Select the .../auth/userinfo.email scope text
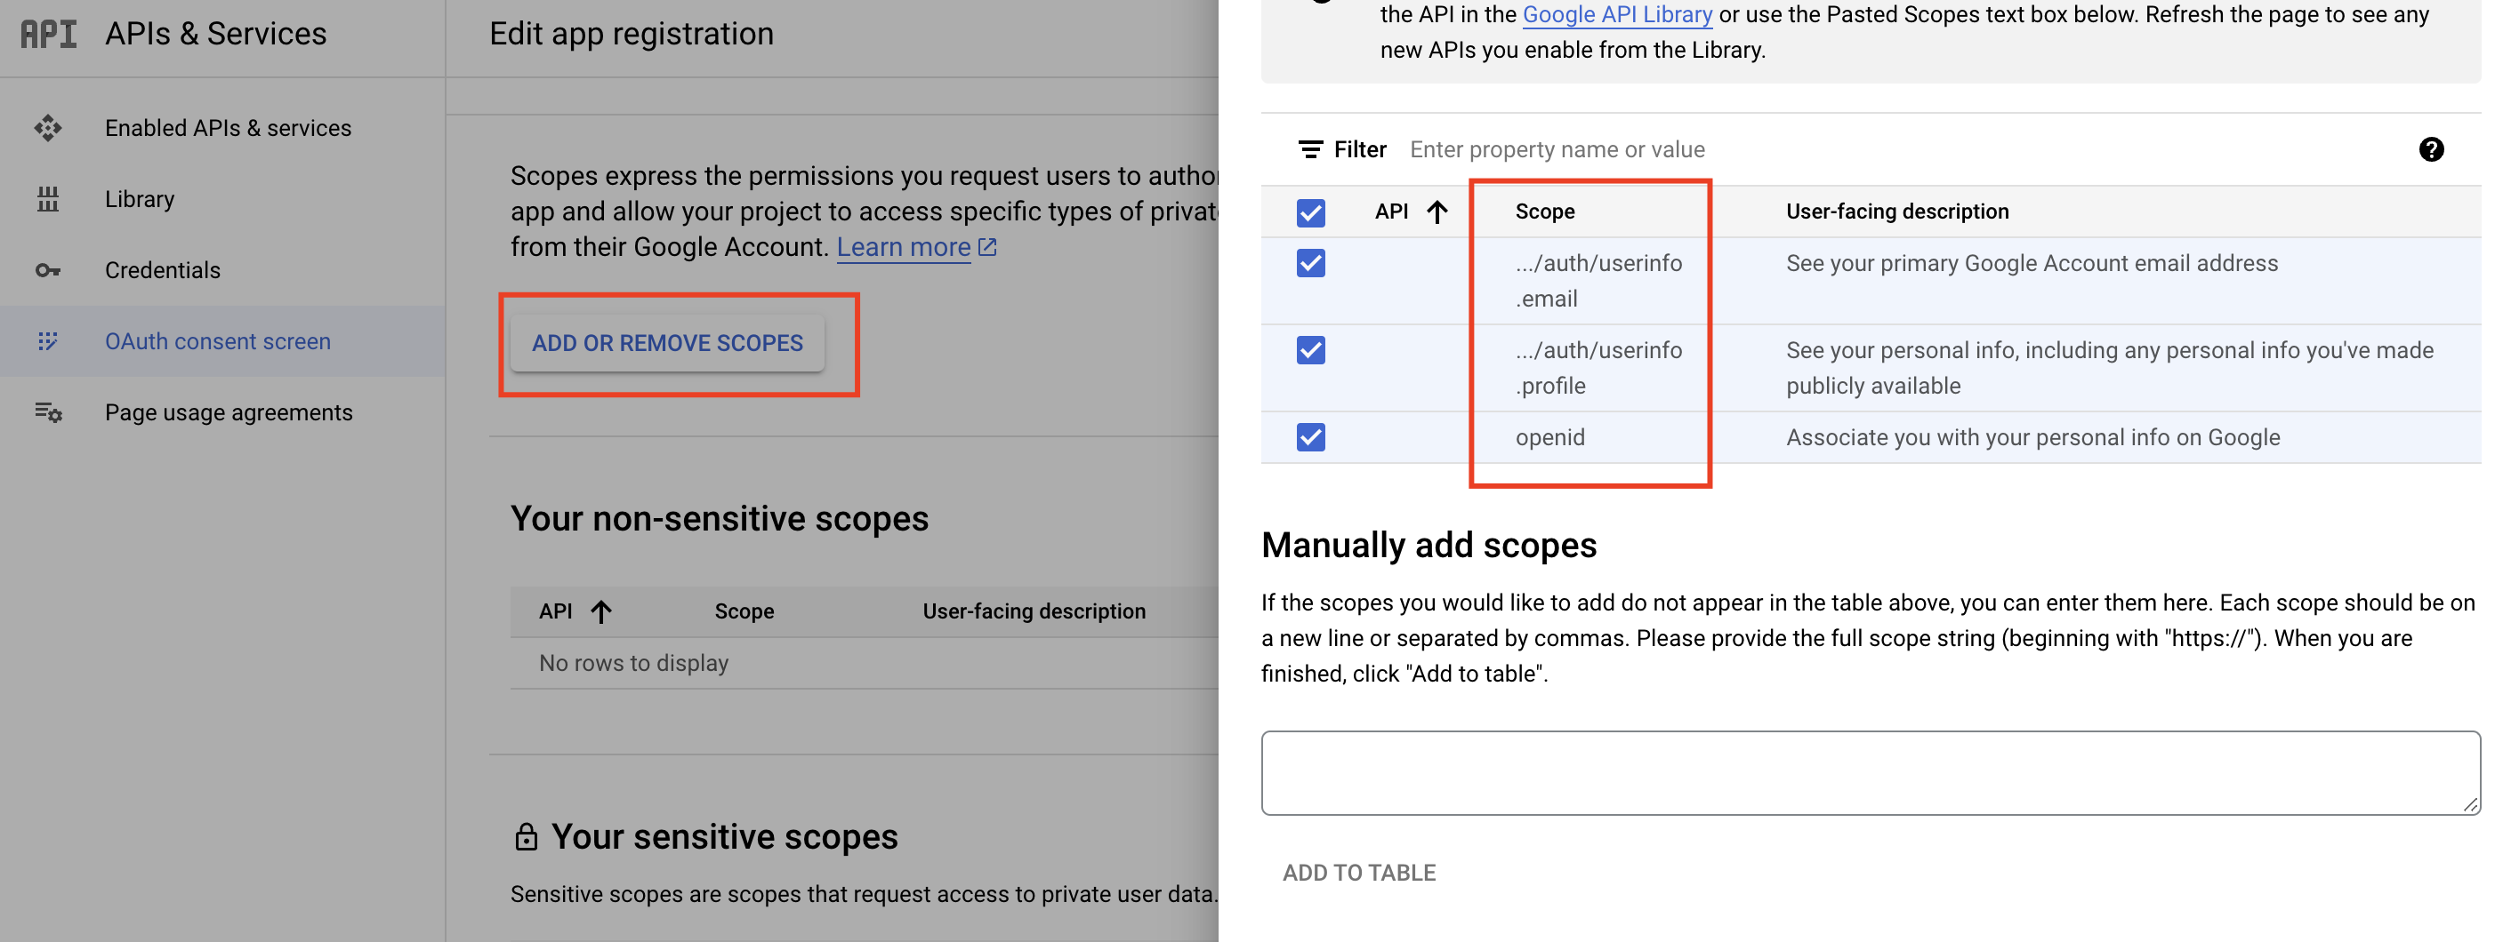This screenshot has width=2503, height=942. pos(1598,281)
